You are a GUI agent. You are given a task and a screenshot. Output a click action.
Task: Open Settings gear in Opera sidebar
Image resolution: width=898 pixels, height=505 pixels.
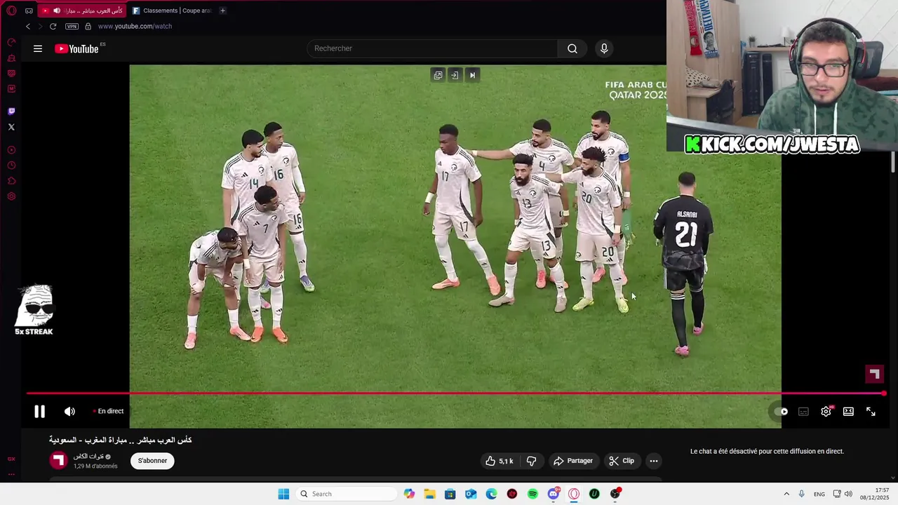click(x=11, y=196)
